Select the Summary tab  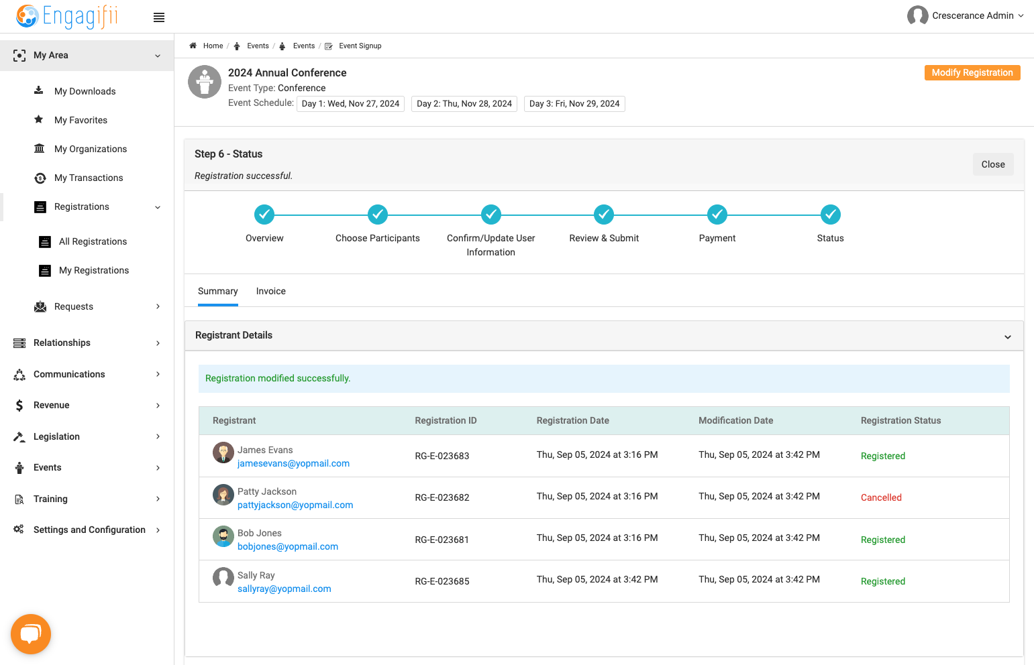218,291
